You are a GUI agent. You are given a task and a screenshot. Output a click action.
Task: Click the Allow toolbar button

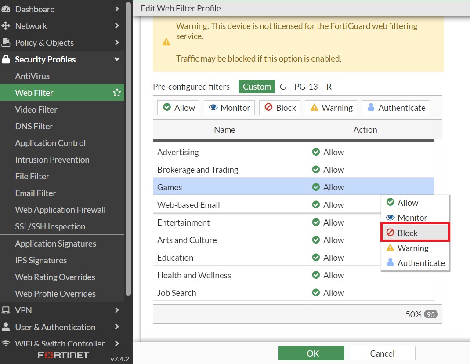[x=178, y=108]
